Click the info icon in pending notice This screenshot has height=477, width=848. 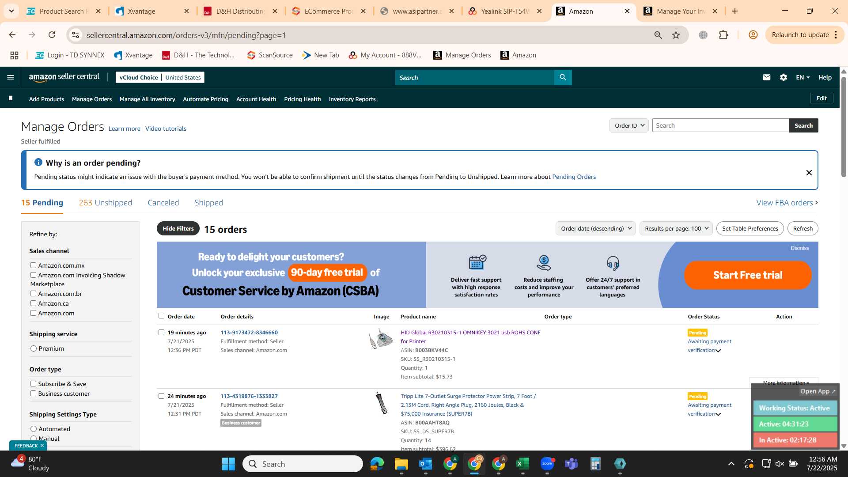tap(38, 162)
